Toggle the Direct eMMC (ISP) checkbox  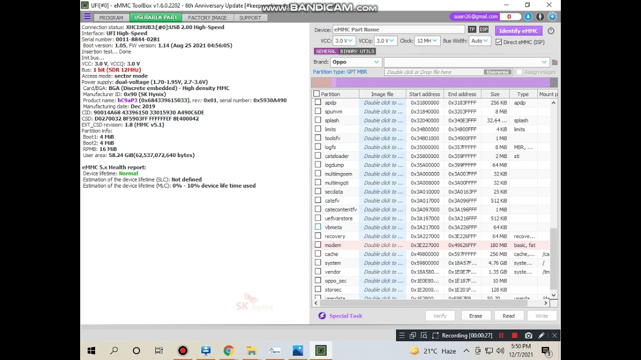[x=498, y=42]
